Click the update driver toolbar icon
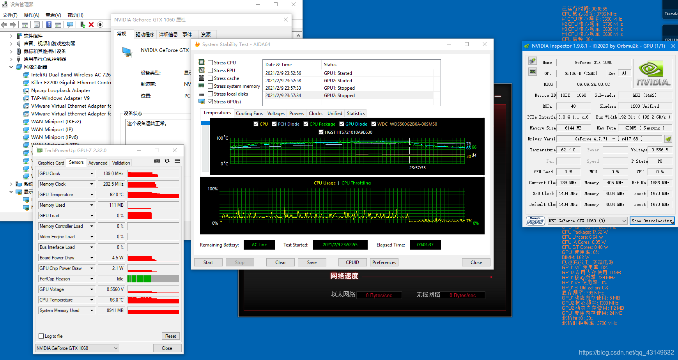 pos(82,25)
